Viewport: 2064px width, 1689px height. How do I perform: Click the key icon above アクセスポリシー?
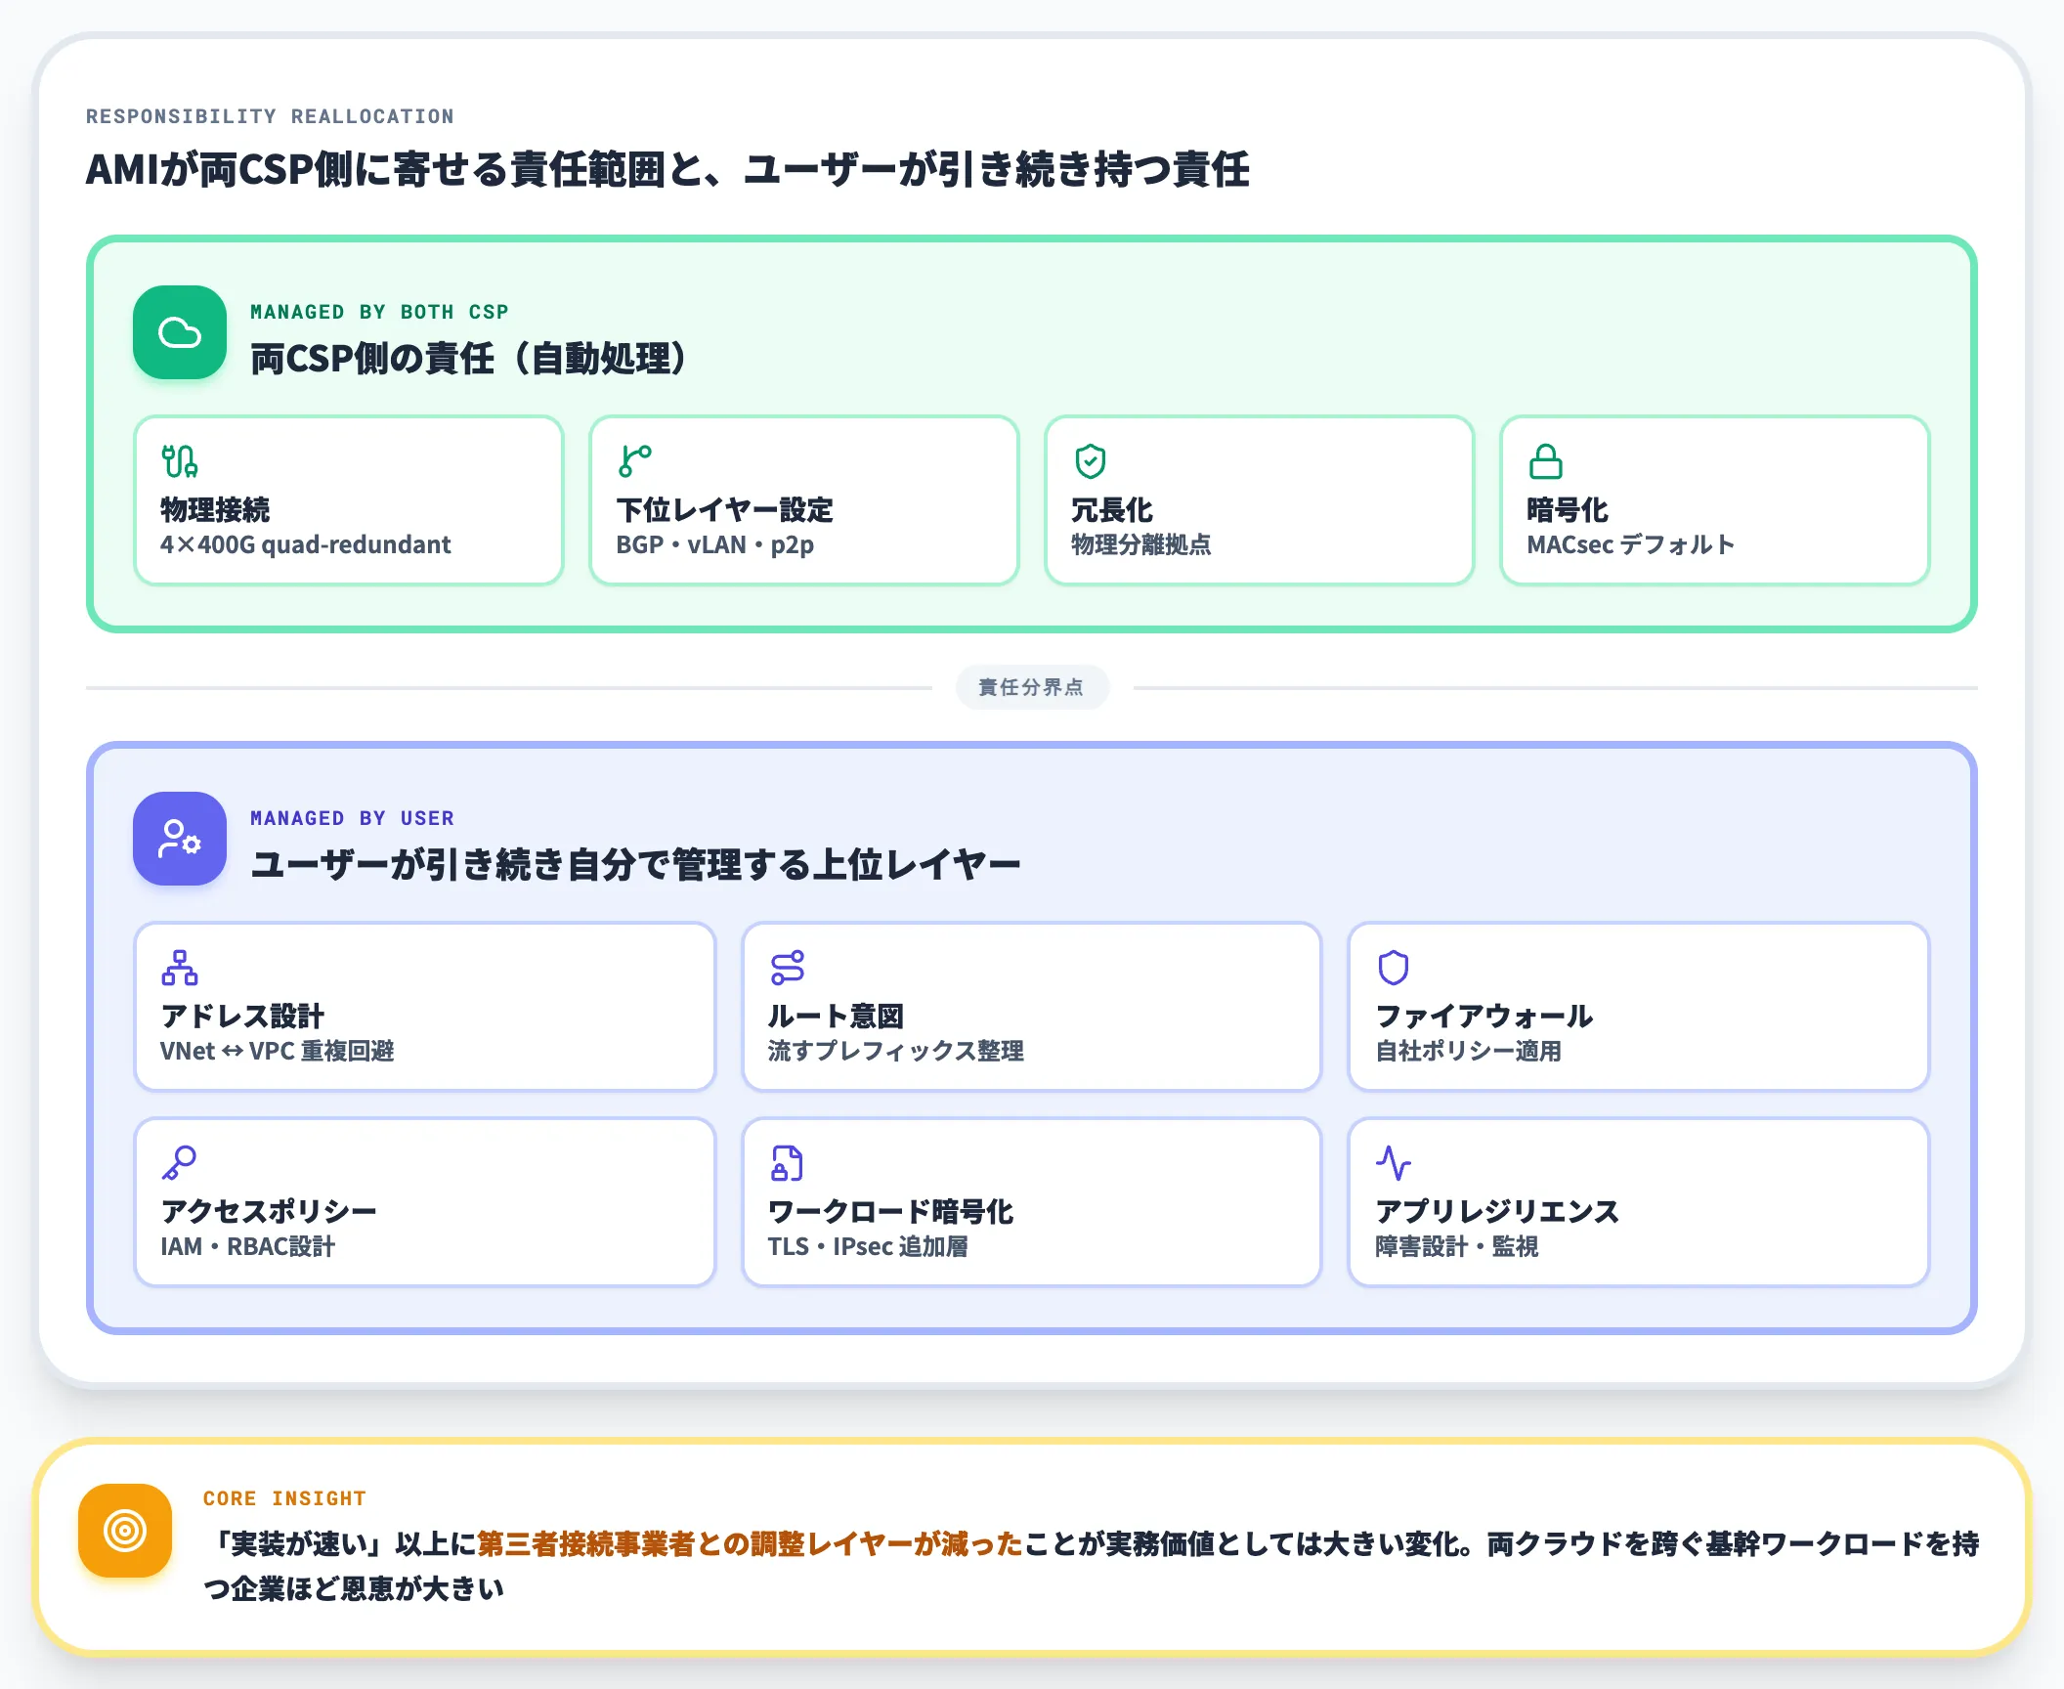pyautogui.click(x=180, y=1163)
